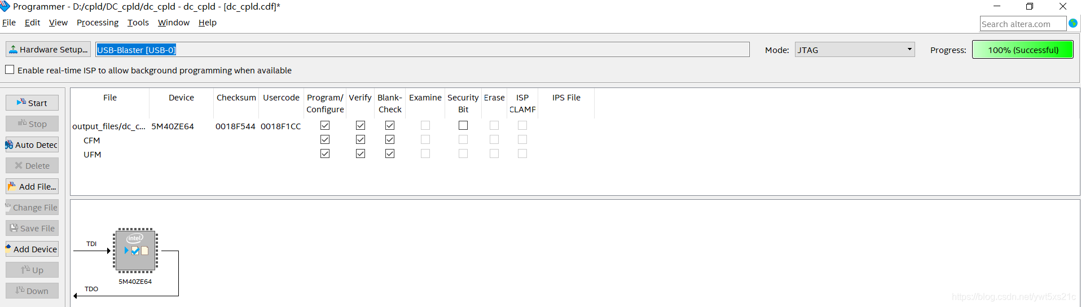Toggle Security Bit for output_files row
Image resolution: width=1081 pixels, height=307 pixels.
[x=463, y=125]
